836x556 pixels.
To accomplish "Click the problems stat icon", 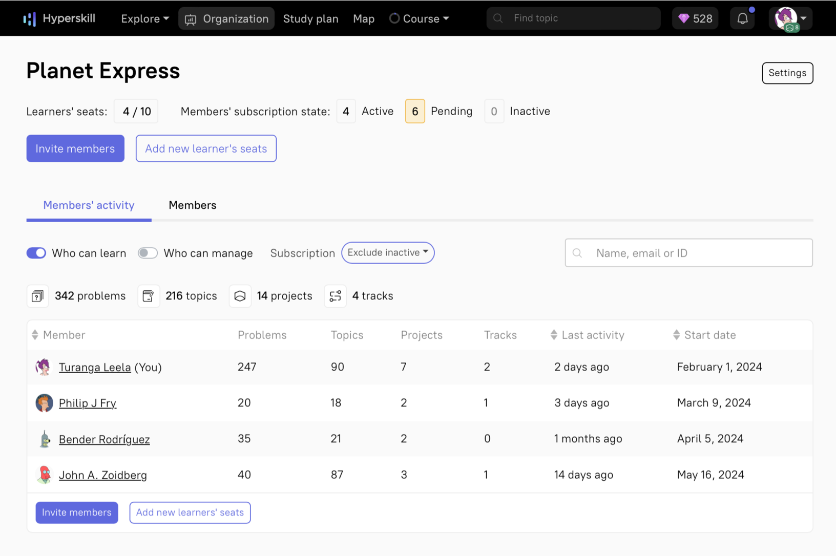I will (37, 296).
